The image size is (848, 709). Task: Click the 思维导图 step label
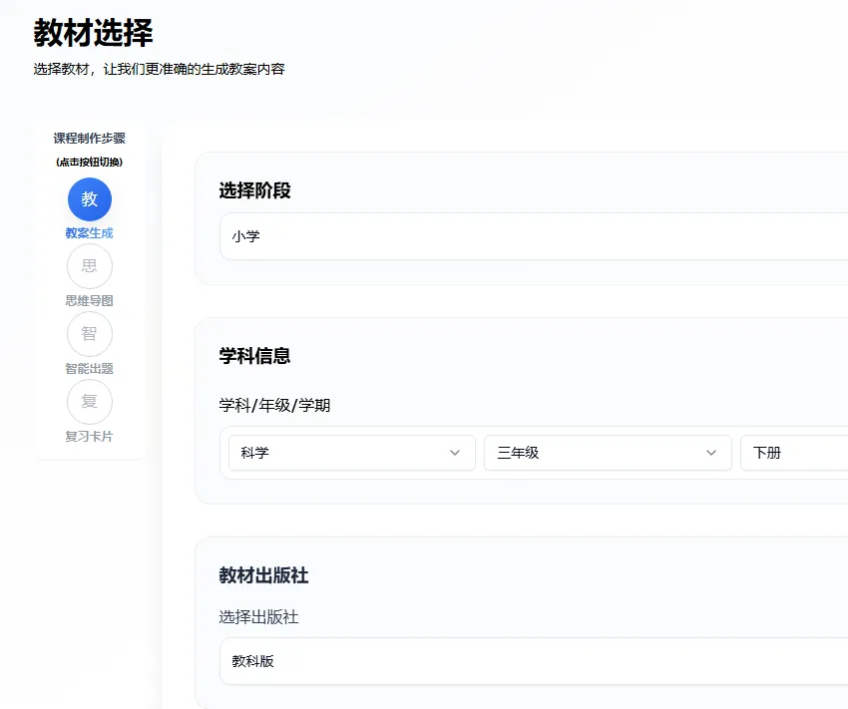coord(89,301)
